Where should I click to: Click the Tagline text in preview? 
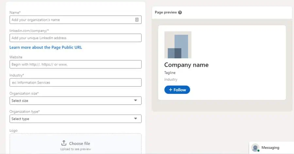[x=170, y=73]
